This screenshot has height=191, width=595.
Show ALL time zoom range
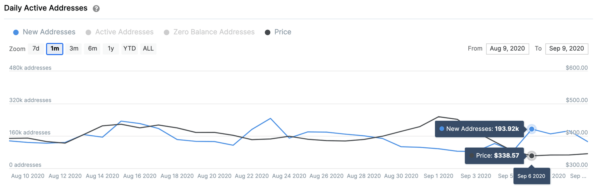148,49
